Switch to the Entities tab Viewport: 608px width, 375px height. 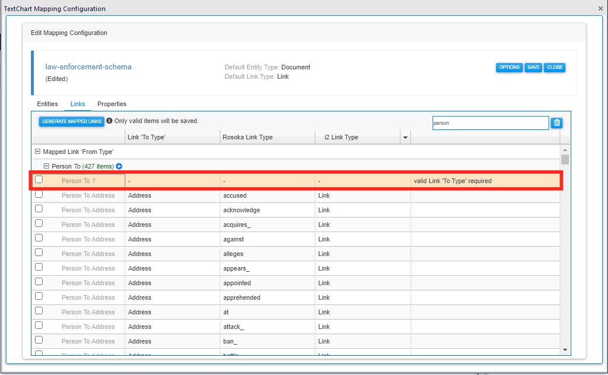pos(47,104)
